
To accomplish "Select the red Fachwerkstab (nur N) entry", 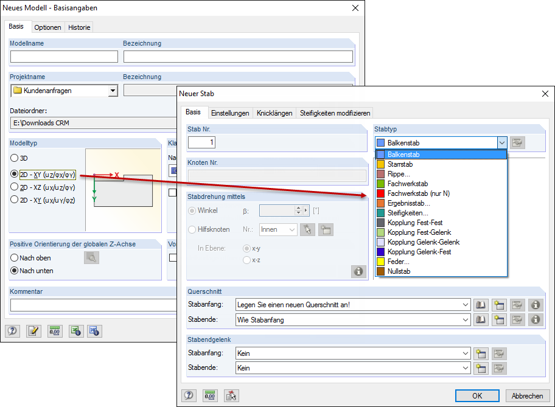I will coord(419,193).
